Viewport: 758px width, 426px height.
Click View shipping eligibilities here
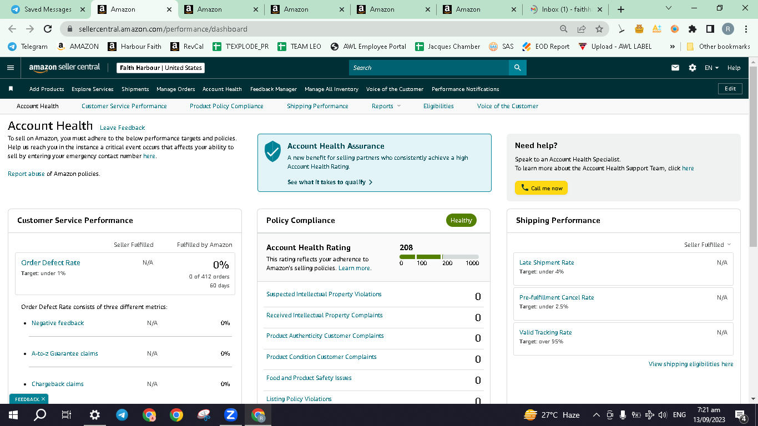tap(691, 364)
